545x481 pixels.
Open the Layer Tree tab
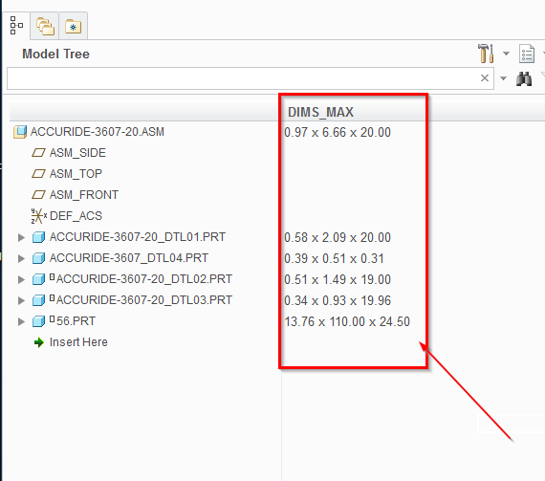45,26
